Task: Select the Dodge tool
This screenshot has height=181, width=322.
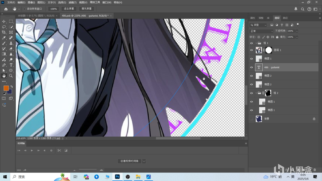Action: [11, 60]
